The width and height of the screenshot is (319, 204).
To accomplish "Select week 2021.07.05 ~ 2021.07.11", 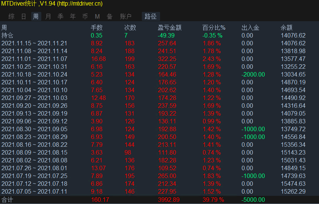I will [34, 191].
